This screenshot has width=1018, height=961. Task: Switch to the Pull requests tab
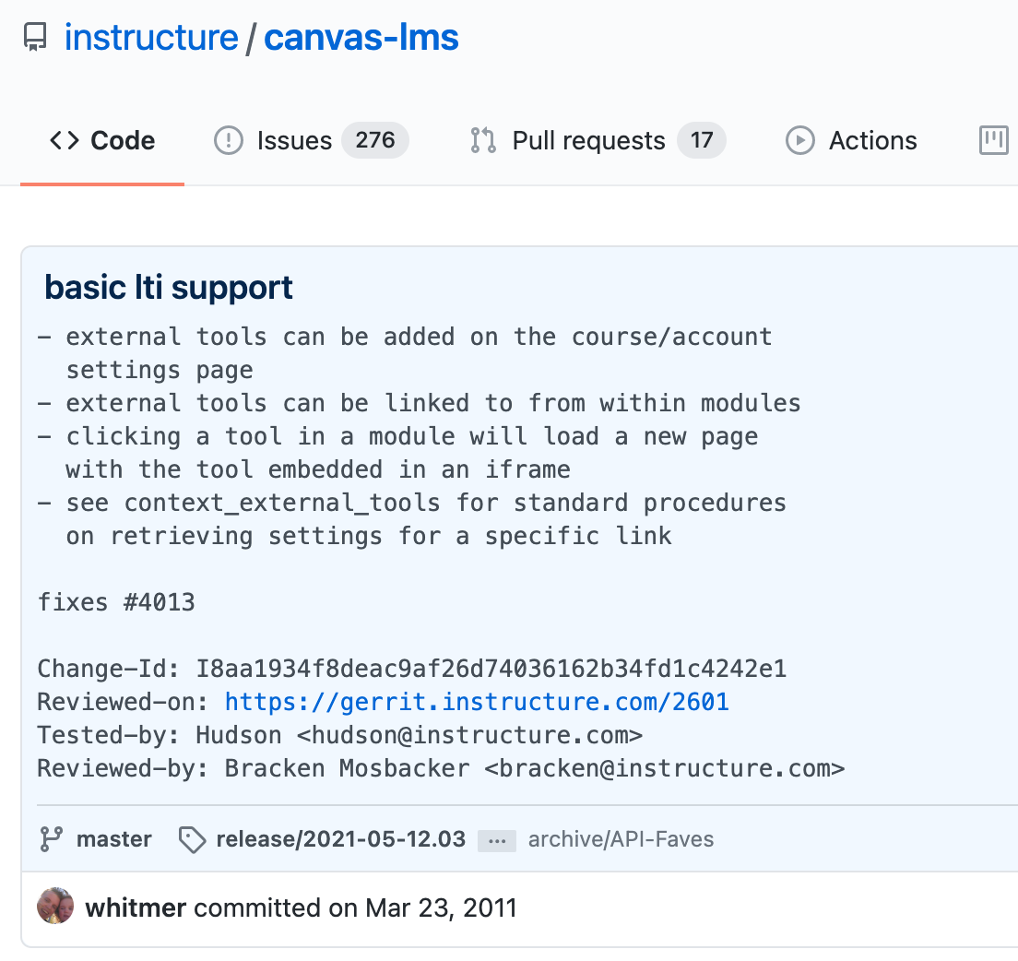click(588, 140)
